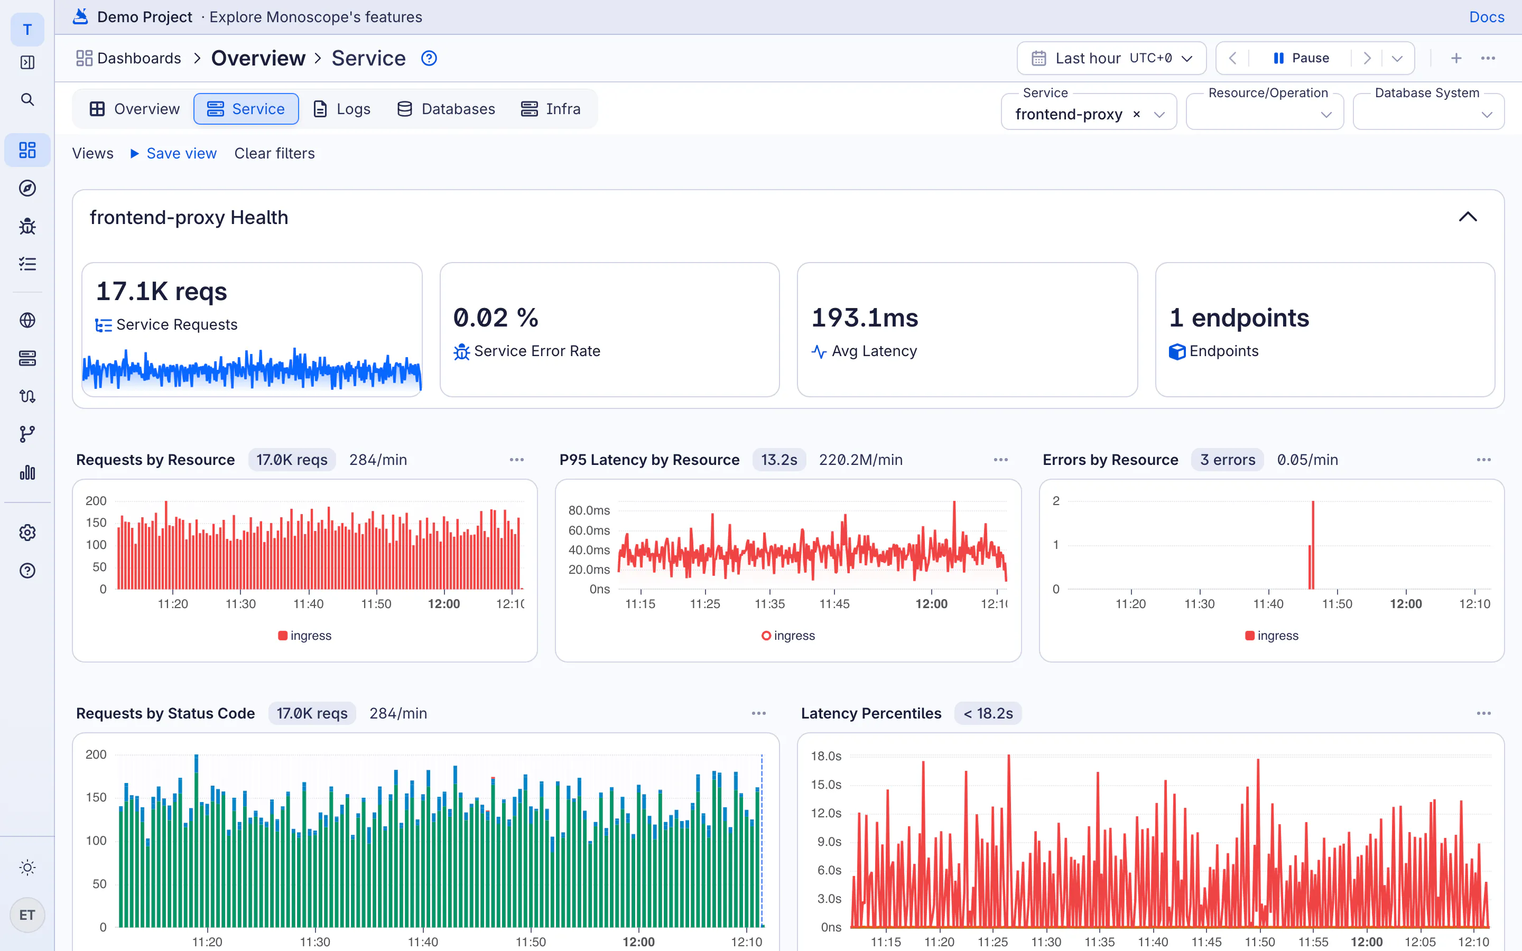Open the Database System dropdown
The image size is (1522, 951).
tap(1428, 112)
